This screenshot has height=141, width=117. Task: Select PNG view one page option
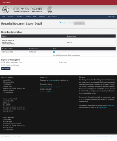point(2,62)
